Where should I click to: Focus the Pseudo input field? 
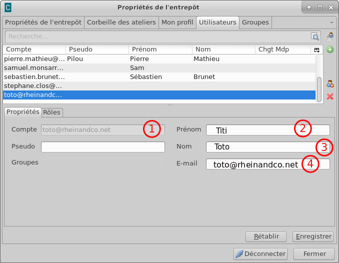pos(102,147)
